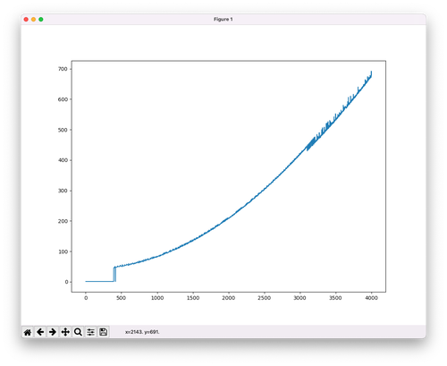
Task: Click the red close window button
Action: tap(26, 20)
